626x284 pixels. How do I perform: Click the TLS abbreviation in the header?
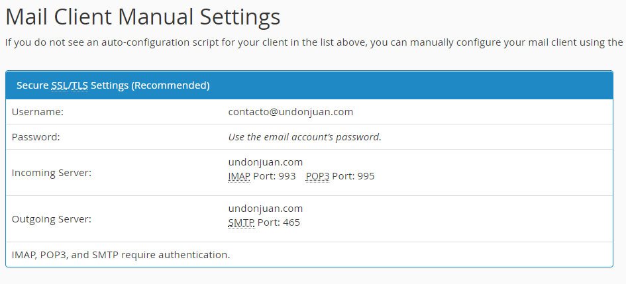pos(79,85)
